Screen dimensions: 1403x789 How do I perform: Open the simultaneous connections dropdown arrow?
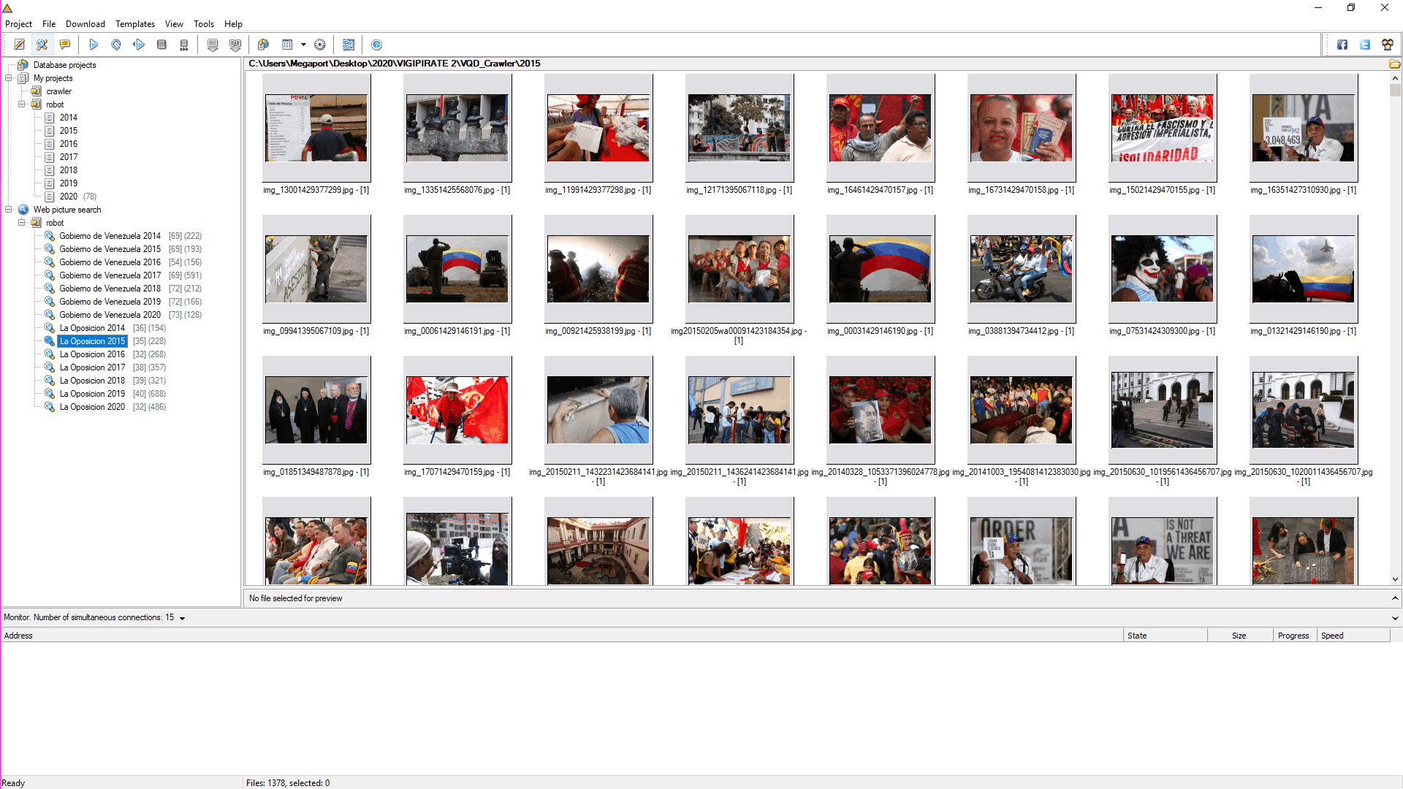tap(182, 618)
